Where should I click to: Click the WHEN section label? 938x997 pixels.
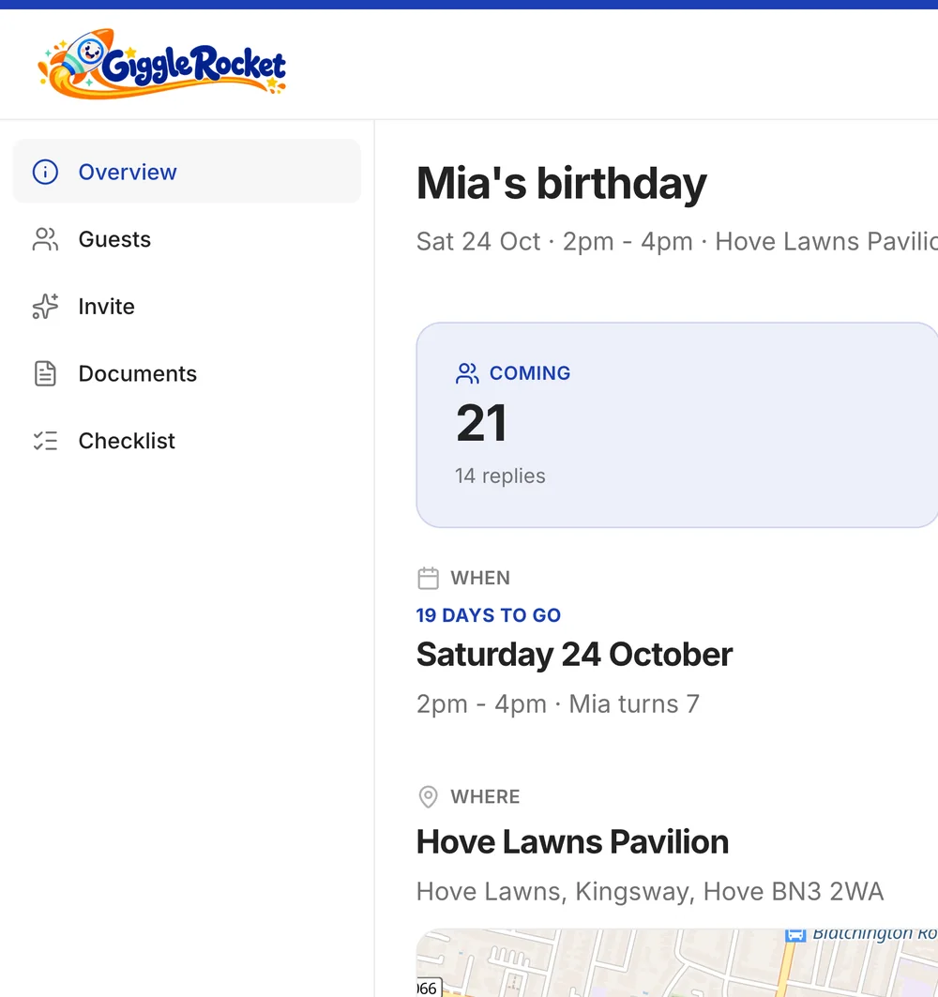click(x=480, y=578)
